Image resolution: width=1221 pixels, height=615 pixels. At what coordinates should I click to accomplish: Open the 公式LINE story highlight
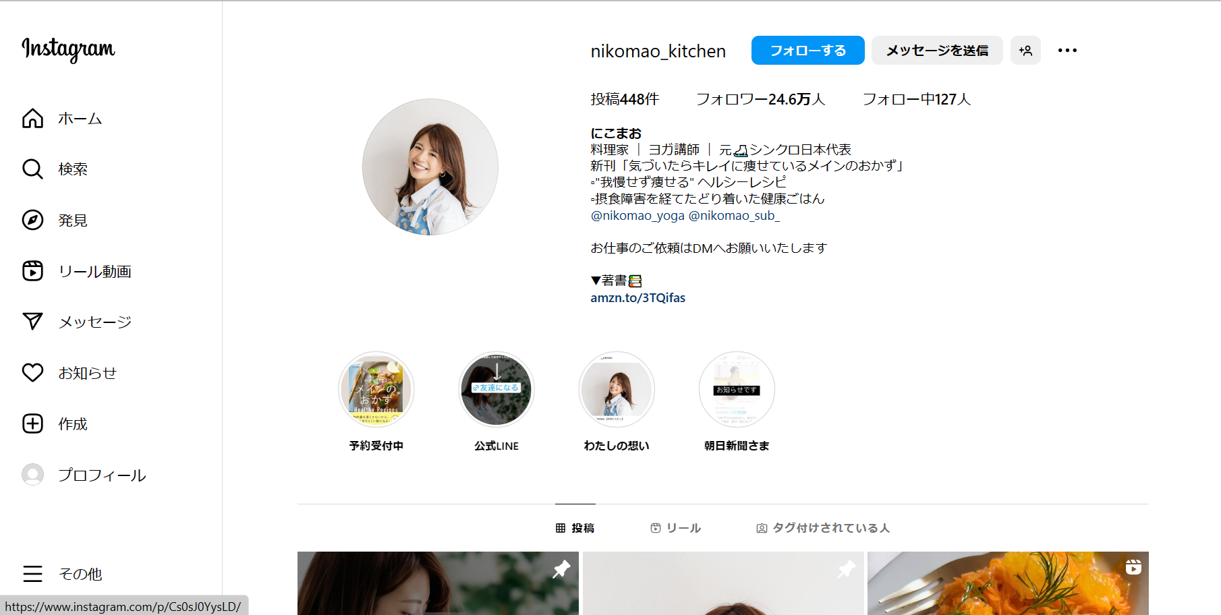point(496,390)
